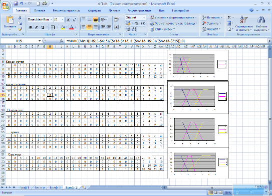Open the font size dropdown
Image resolution: width=272 pixels, height=196 pixels.
(x=59, y=19)
